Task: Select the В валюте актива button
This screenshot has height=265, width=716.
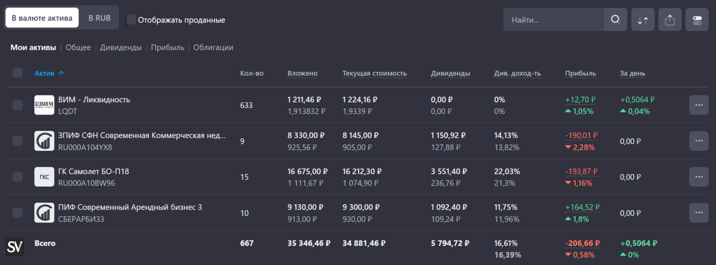Action: (x=42, y=18)
